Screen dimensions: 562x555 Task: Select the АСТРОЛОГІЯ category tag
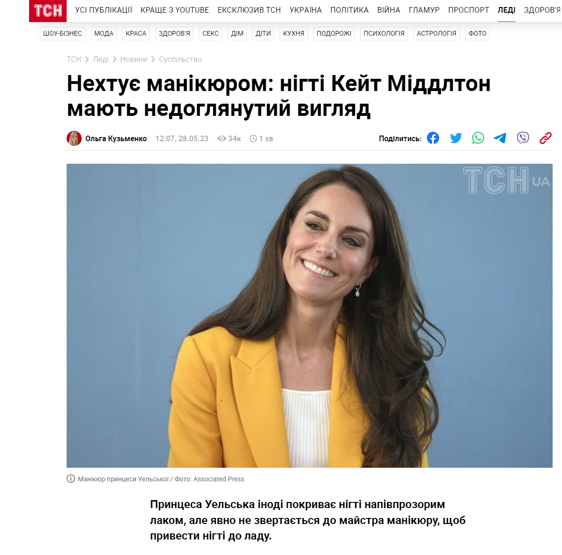[x=436, y=33]
